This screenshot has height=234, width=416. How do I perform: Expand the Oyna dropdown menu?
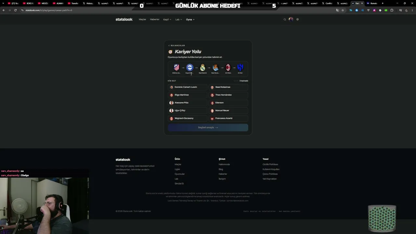click(x=190, y=19)
